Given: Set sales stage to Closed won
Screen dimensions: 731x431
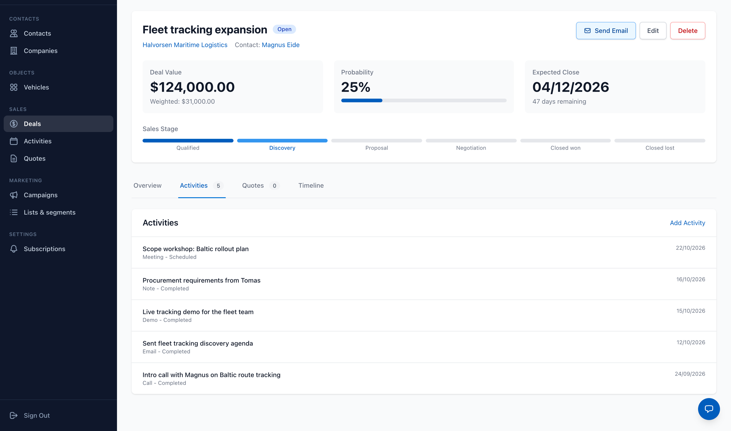Looking at the screenshot, I should 565,145.
